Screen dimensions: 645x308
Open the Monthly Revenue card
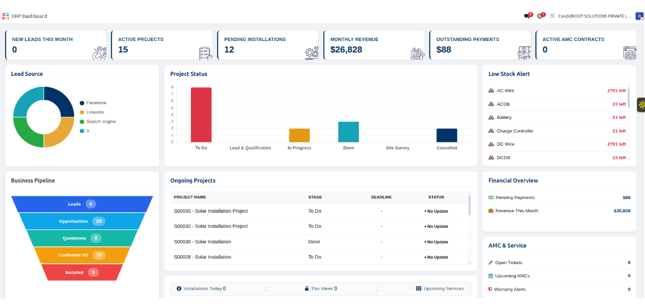tap(375, 45)
